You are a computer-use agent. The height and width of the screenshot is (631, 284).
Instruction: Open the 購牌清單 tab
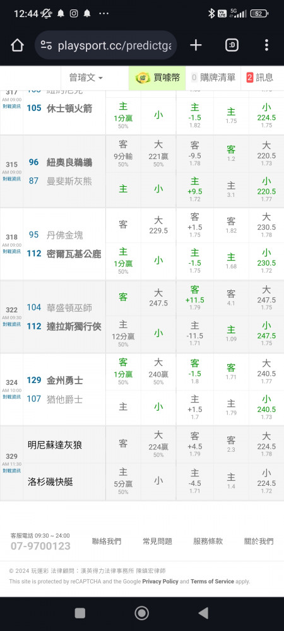[213, 78]
